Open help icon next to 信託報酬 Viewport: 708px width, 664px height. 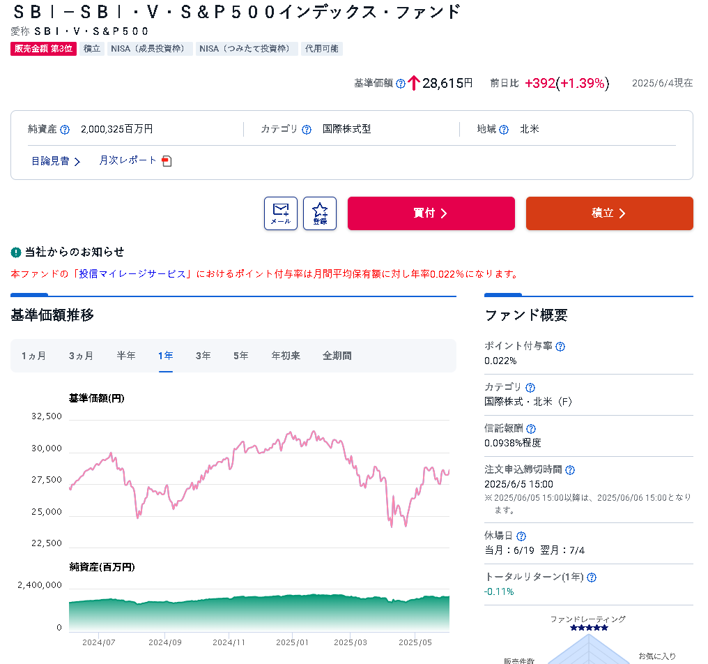click(531, 429)
